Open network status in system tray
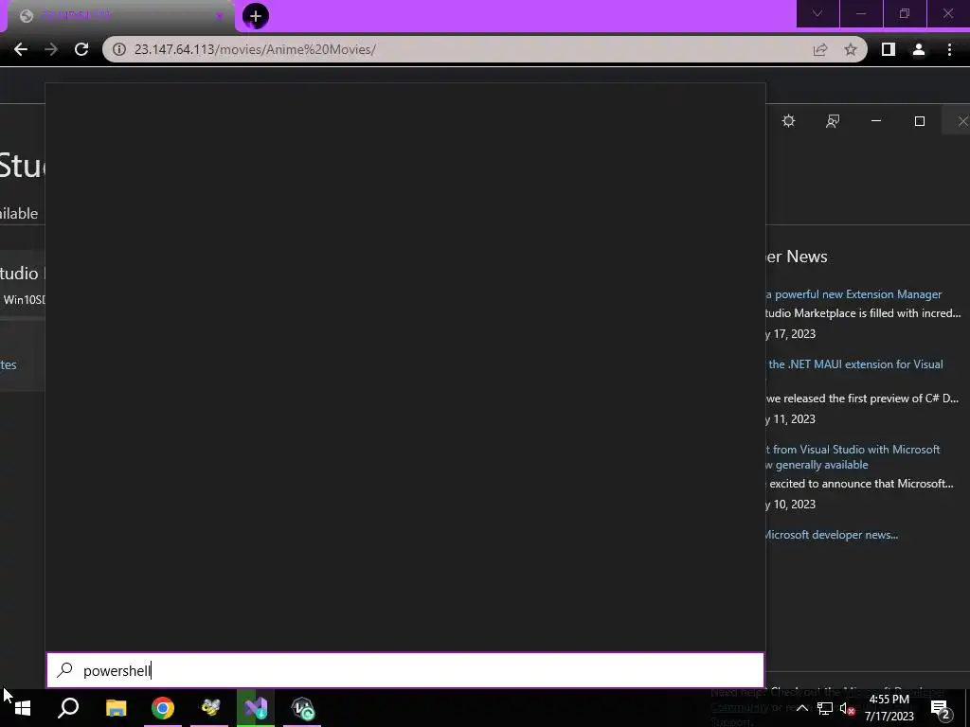 (x=825, y=708)
